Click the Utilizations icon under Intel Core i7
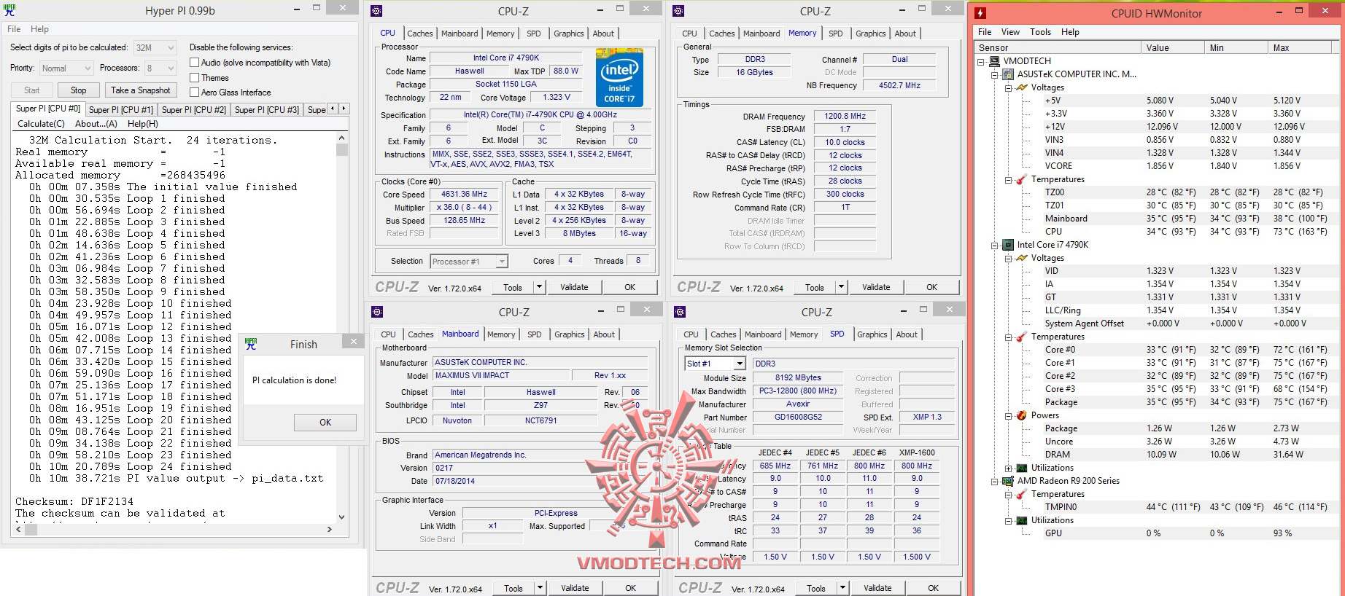1345x596 pixels. pos(1022,468)
